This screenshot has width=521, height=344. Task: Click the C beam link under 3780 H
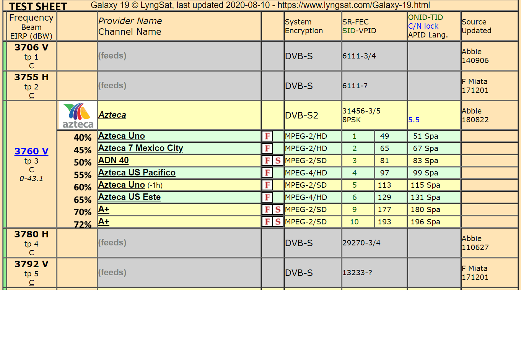31,253
